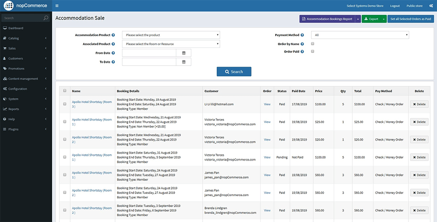
Task: Open the settings gears icon at top right
Action: (431, 6)
